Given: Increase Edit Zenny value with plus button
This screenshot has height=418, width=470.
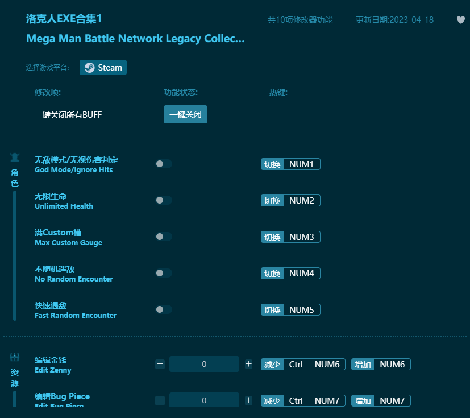Looking at the screenshot, I should (248, 365).
